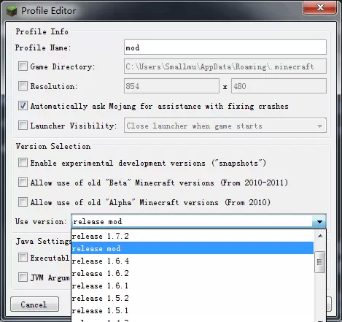Viewport: 342px width, 322px height.
Task: Collapse the Use version dropdown arrow
Action: point(319,221)
